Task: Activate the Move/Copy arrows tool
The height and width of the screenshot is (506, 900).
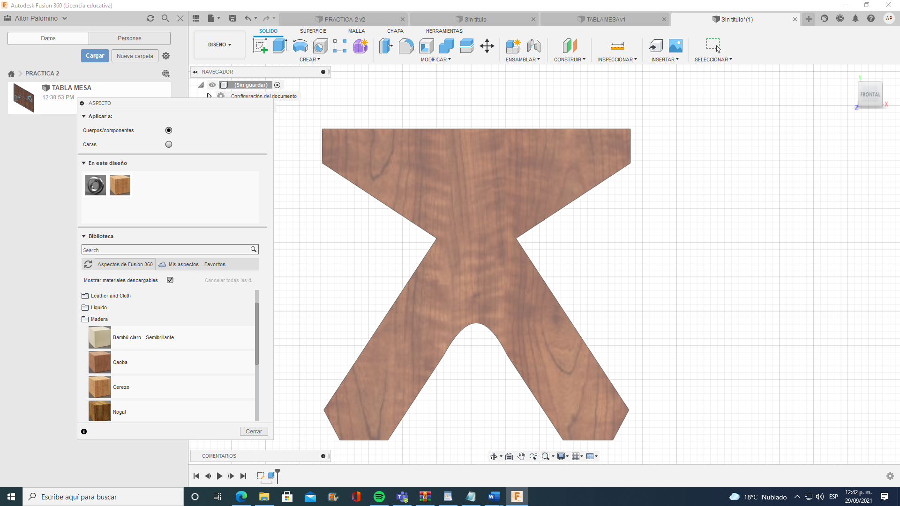Action: [487, 46]
